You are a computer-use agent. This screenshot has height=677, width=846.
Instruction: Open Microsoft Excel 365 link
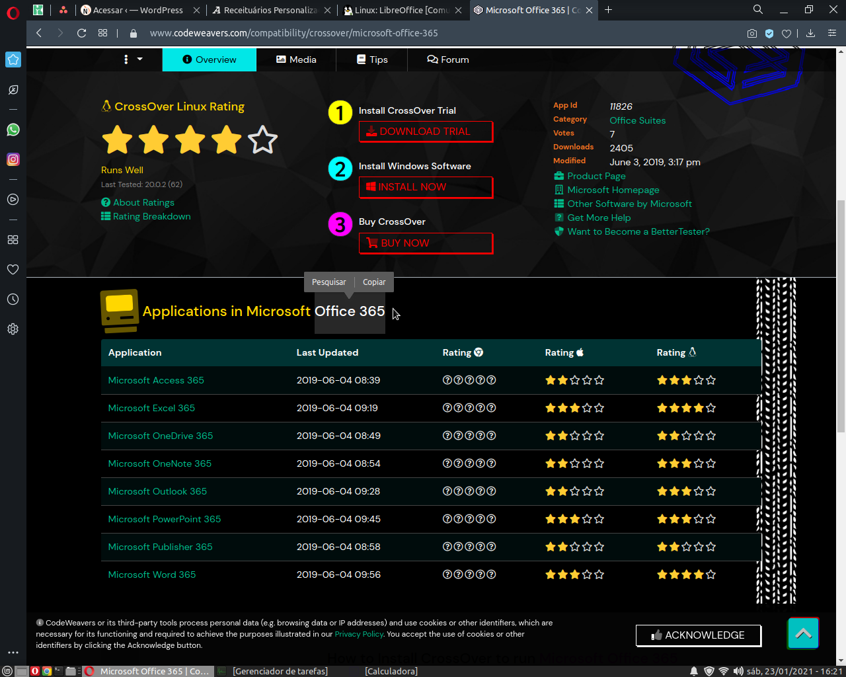coord(151,408)
